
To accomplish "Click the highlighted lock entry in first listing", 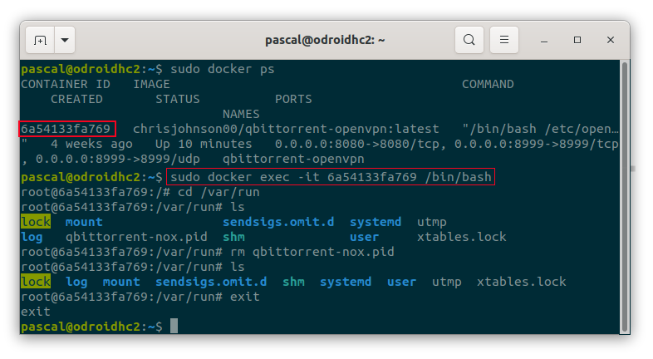I will (36, 222).
